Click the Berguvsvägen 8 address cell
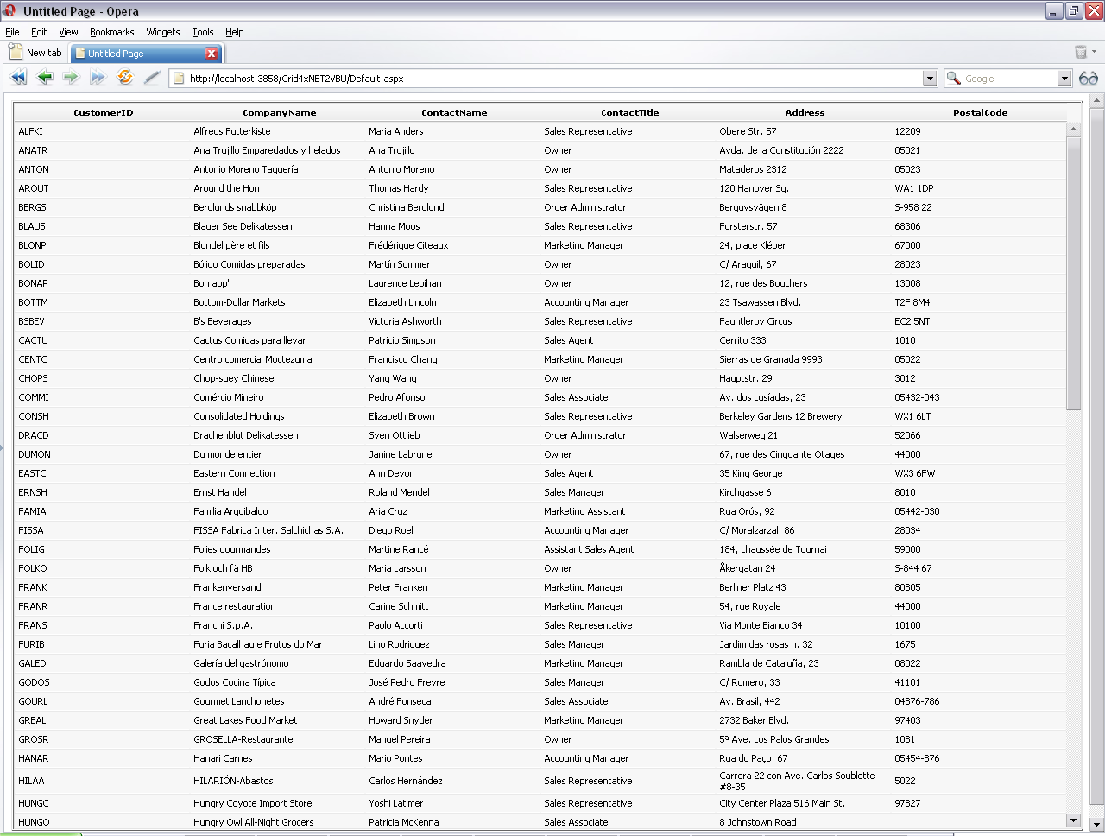The height and width of the screenshot is (836, 1105). click(753, 207)
